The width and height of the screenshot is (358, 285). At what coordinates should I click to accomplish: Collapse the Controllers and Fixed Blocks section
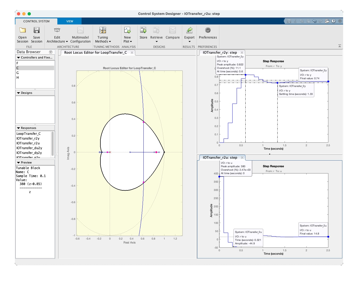18,57
